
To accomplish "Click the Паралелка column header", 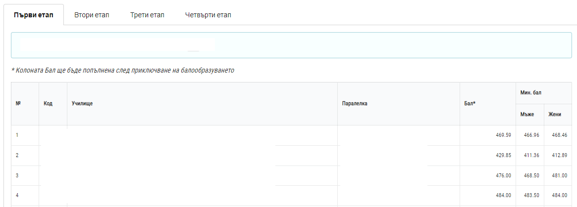I will tap(354, 104).
